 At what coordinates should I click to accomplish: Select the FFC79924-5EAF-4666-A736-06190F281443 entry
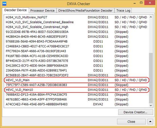pyautogui.click(x=77, y=51)
